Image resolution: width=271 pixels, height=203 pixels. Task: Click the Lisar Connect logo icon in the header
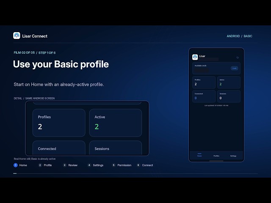[x=17, y=36]
